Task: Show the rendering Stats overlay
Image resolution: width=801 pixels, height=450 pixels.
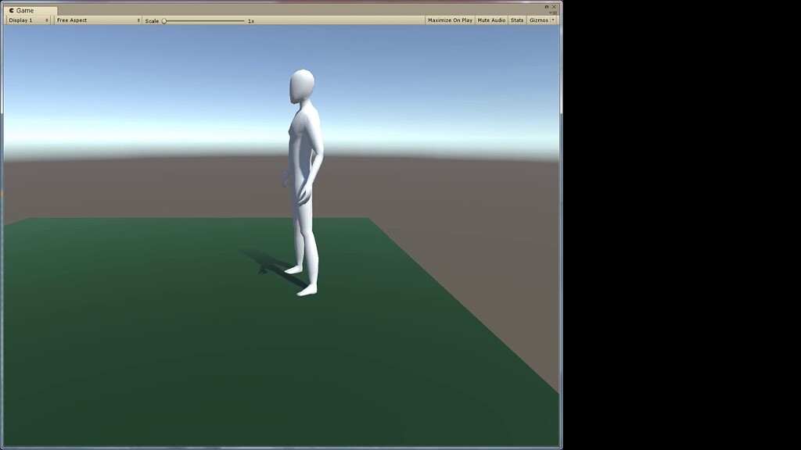Action: click(x=517, y=20)
